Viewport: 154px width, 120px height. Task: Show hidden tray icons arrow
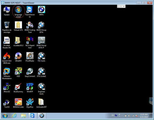pyautogui.click(x=122, y=116)
